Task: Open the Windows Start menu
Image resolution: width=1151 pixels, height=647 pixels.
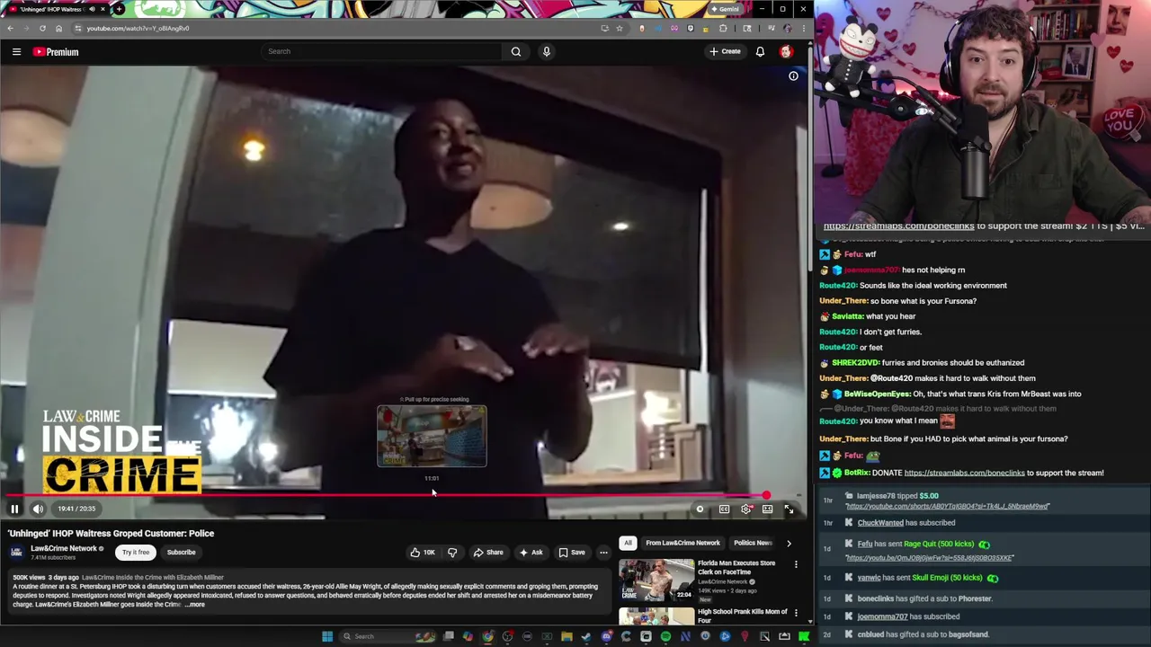Action: [327, 636]
